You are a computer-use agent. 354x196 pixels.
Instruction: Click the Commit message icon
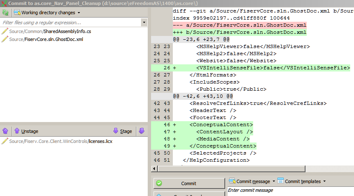coord(232,181)
